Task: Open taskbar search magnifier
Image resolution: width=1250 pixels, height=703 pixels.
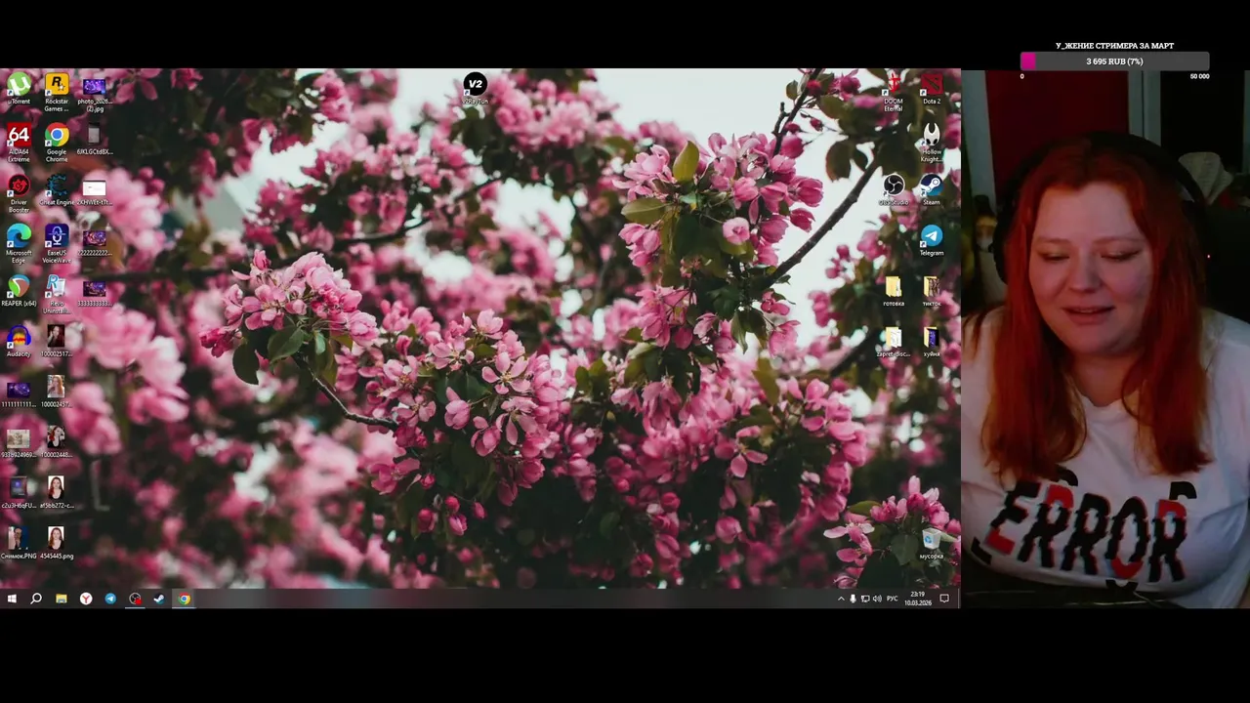Action: pos(36,599)
